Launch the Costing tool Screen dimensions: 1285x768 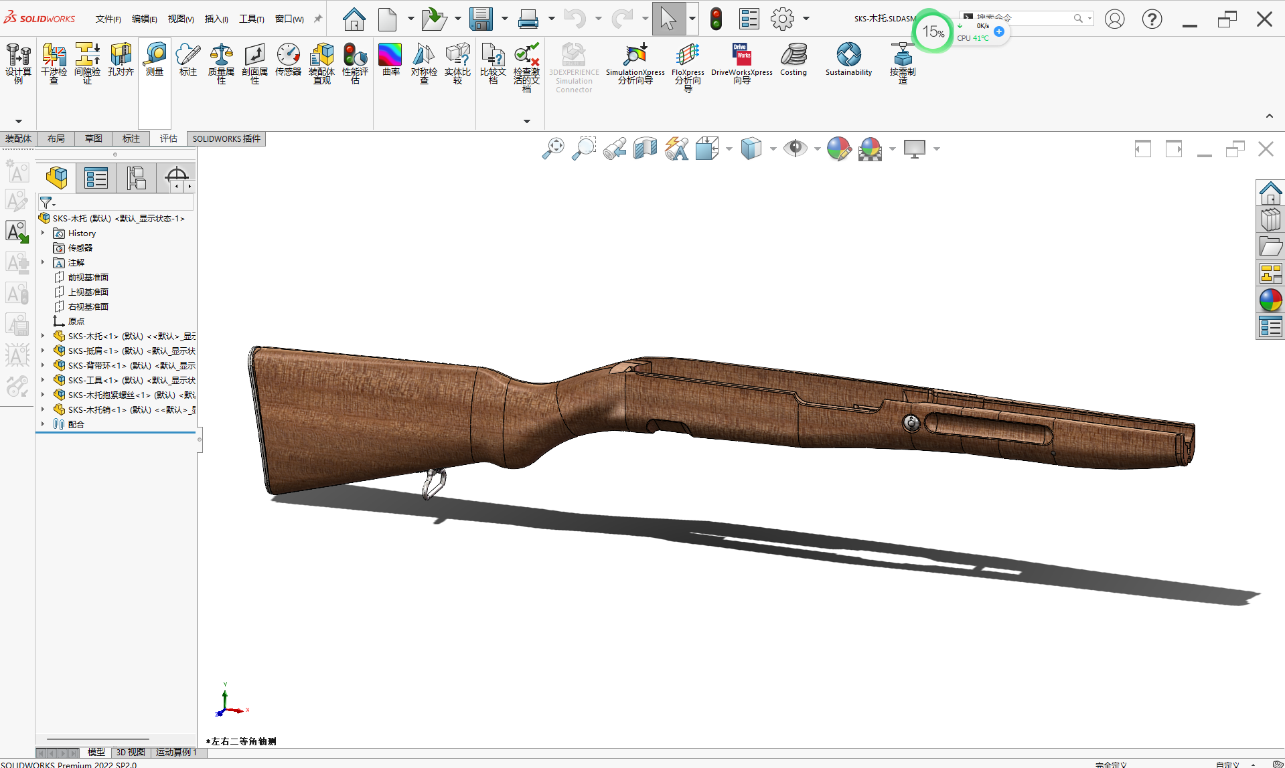coord(793,60)
